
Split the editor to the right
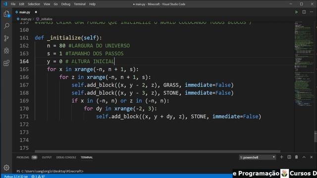(x=304, y=12)
